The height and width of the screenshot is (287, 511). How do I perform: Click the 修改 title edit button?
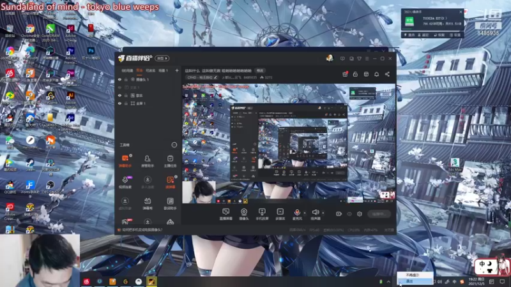click(x=260, y=71)
